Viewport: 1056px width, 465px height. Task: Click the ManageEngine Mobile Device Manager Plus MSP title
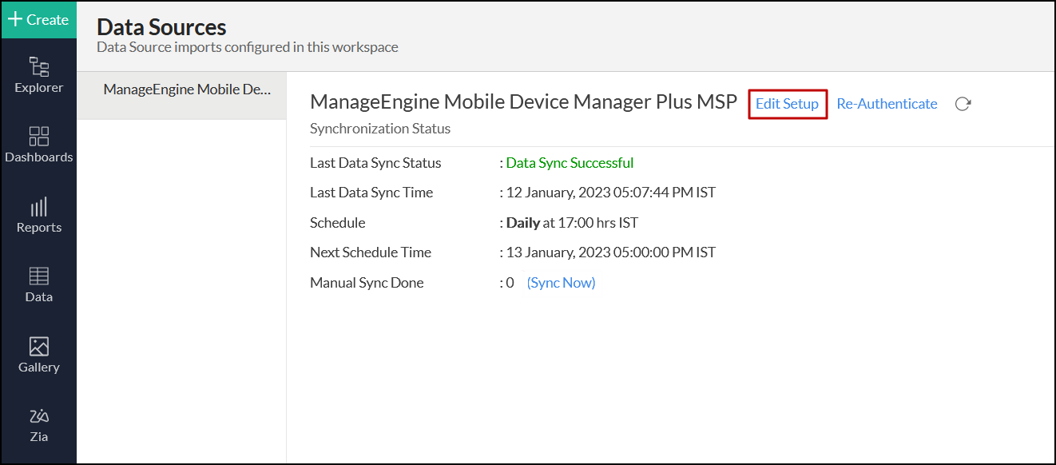(x=523, y=102)
